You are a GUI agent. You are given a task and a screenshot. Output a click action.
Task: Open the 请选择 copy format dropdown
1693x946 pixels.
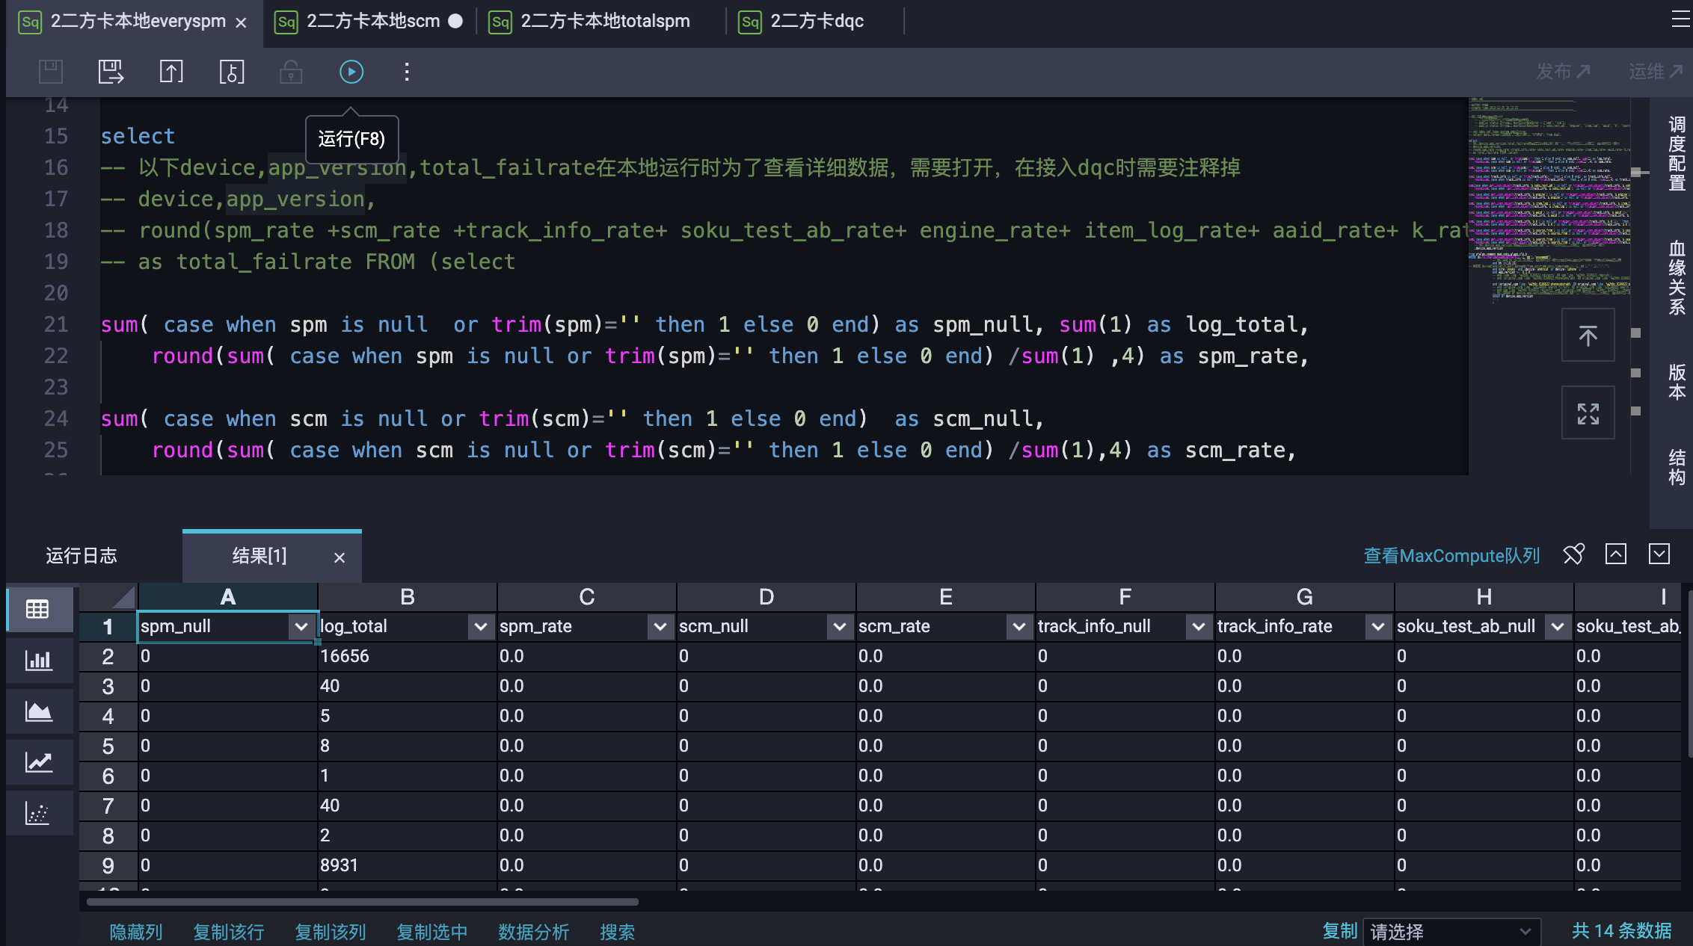click(1451, 931)
